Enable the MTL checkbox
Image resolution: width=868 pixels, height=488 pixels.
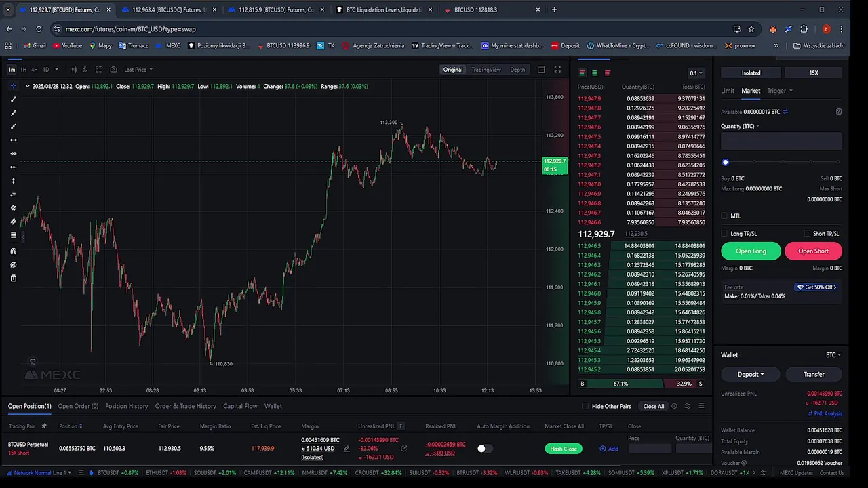(724, 216)
